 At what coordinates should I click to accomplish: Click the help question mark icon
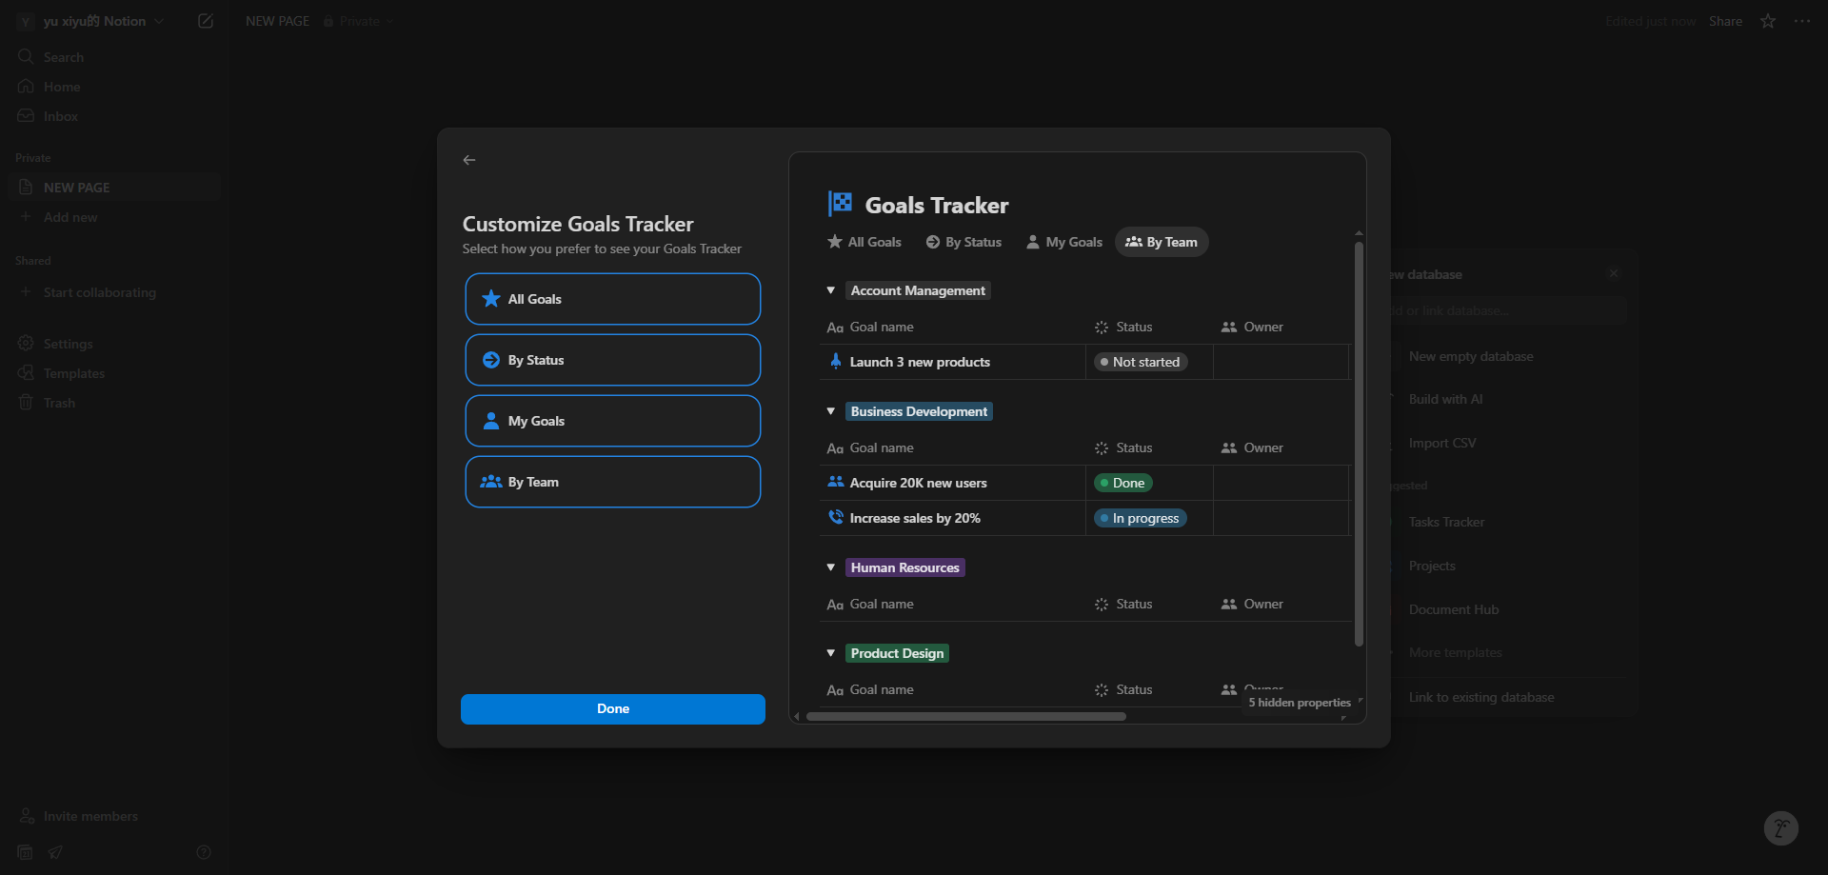204,852
